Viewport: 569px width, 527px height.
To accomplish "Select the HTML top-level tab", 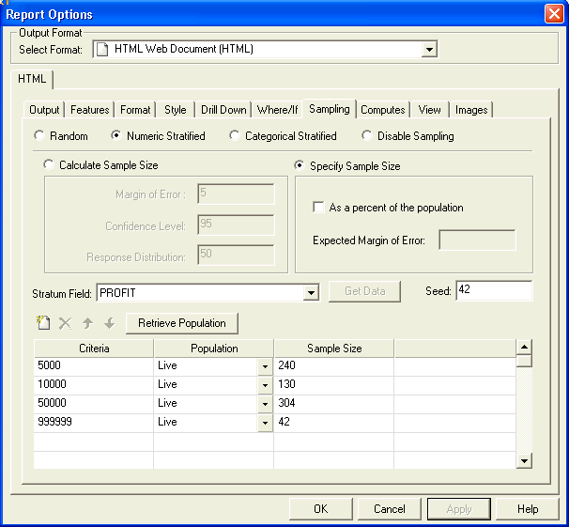I will 32,79.
